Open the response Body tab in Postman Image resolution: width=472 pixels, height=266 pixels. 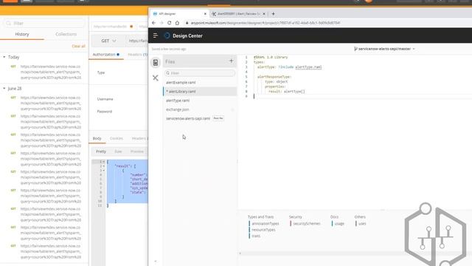tap(97, 138)
